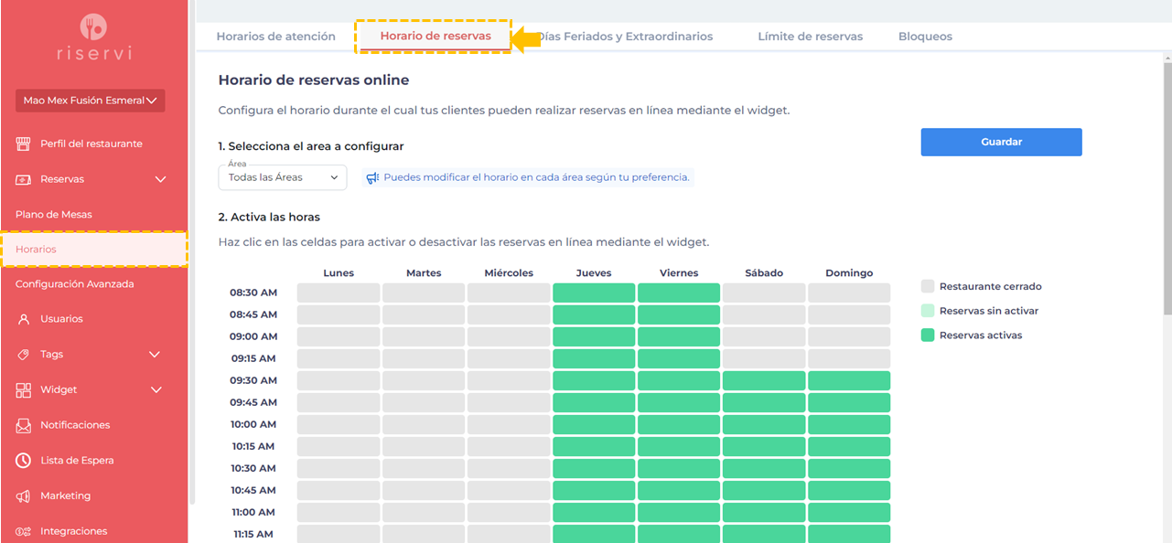Open the Área dropdown selector
Screen dimensions: 1172x543
(x=282, y=177)
